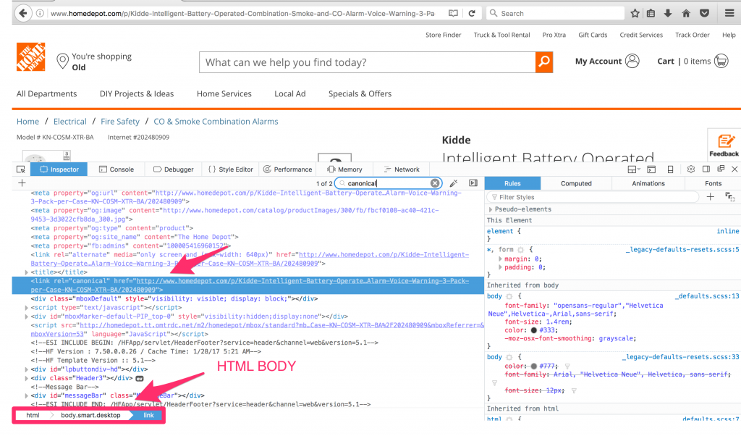741x436 pixels.
Task: Add a new CSS rule
Action: pos(711,197)
